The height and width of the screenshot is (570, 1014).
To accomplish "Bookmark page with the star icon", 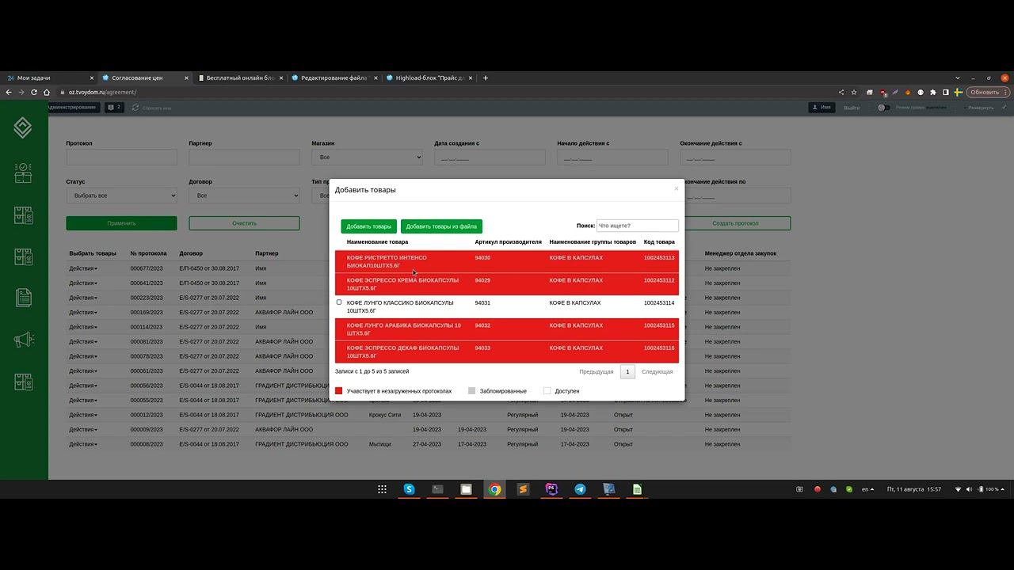I will pos(854,92).
